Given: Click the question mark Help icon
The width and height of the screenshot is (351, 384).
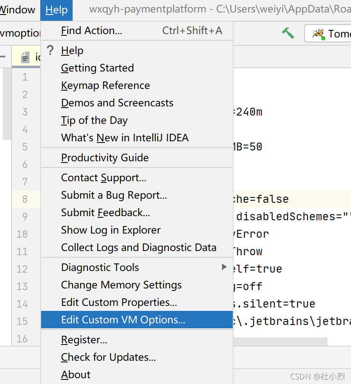Looking at the screenshot, I should 50,50.
